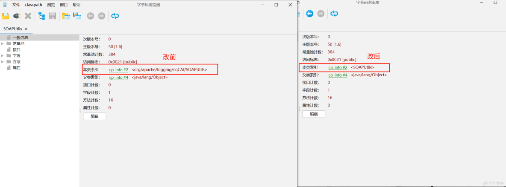Click the blue Reload icon in left window
The image size is (506, 187).
[x=115, y=16]
